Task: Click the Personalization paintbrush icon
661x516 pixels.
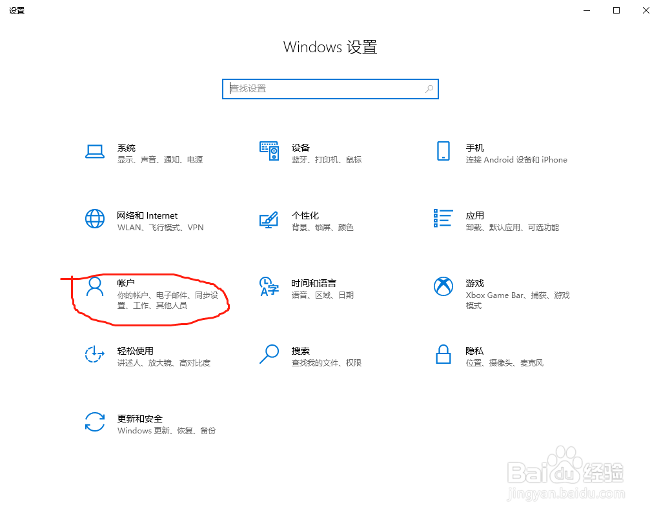Action: tap(269, 219)
